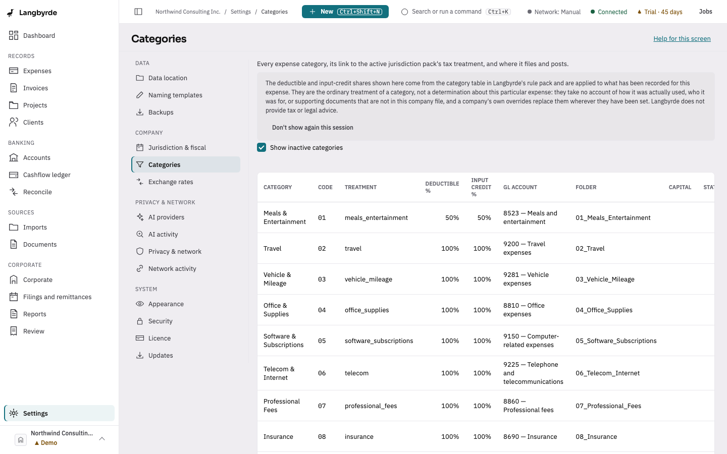Image resolution: width=727 pixels, height=454 pixels.
Task: Open the Jobs button
Action: coord(706,12)
